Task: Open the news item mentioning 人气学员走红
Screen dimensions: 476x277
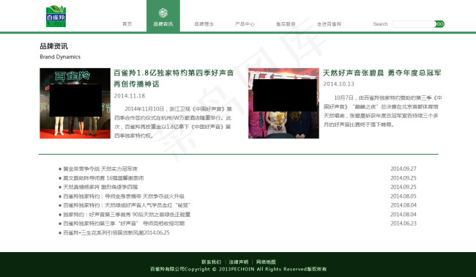Action: [x=127, y=205]
